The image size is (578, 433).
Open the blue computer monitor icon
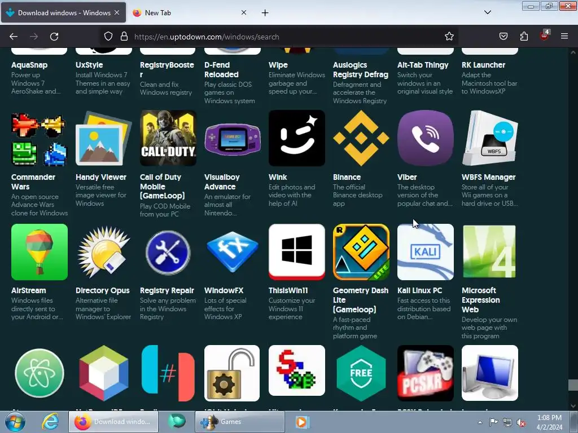[x=490, y=373]
